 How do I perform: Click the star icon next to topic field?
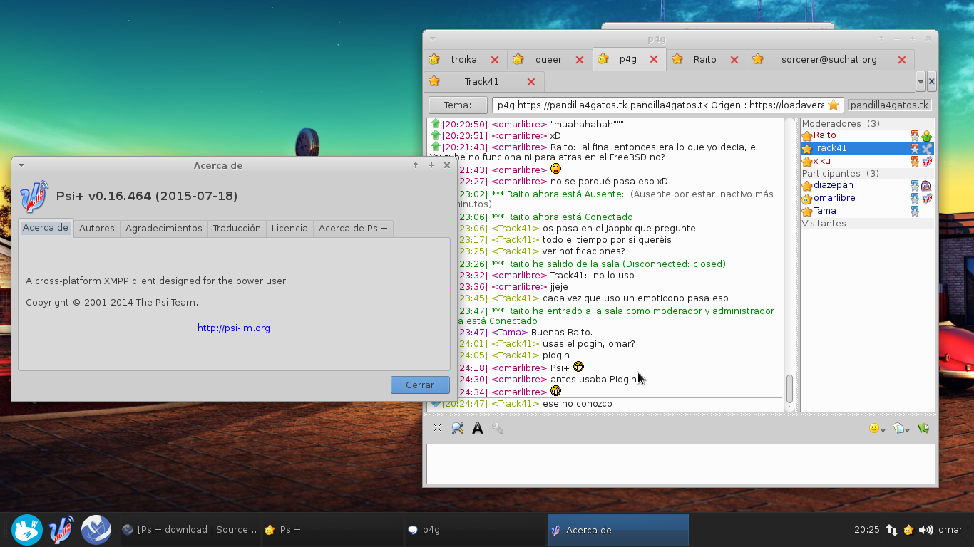[x=834, y=105]
